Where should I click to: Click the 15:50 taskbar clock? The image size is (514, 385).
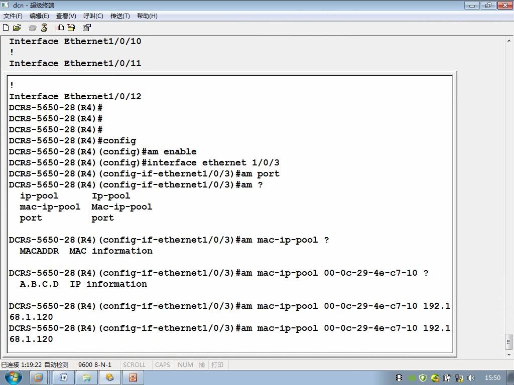[x=492, y=378]
